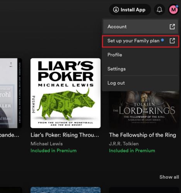This screenshot has width=181, height=193.
Task: Click the download icon in Install App
Action: coord(116,10)
